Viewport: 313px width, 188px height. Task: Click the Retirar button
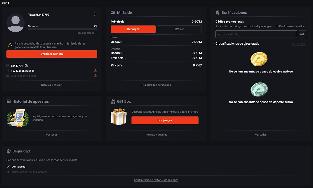[x=179, y=29]
